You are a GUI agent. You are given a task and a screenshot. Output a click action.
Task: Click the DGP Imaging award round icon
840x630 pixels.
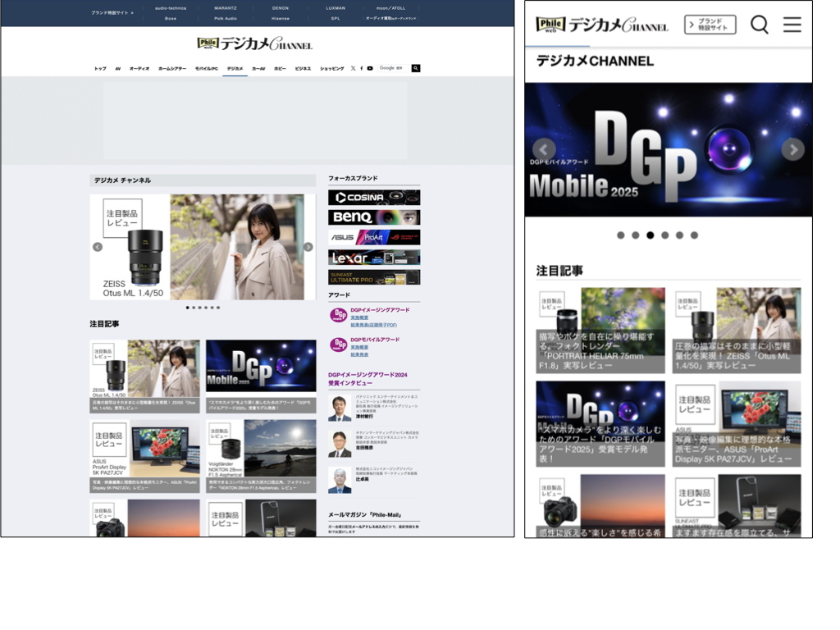tap(338, 315)
